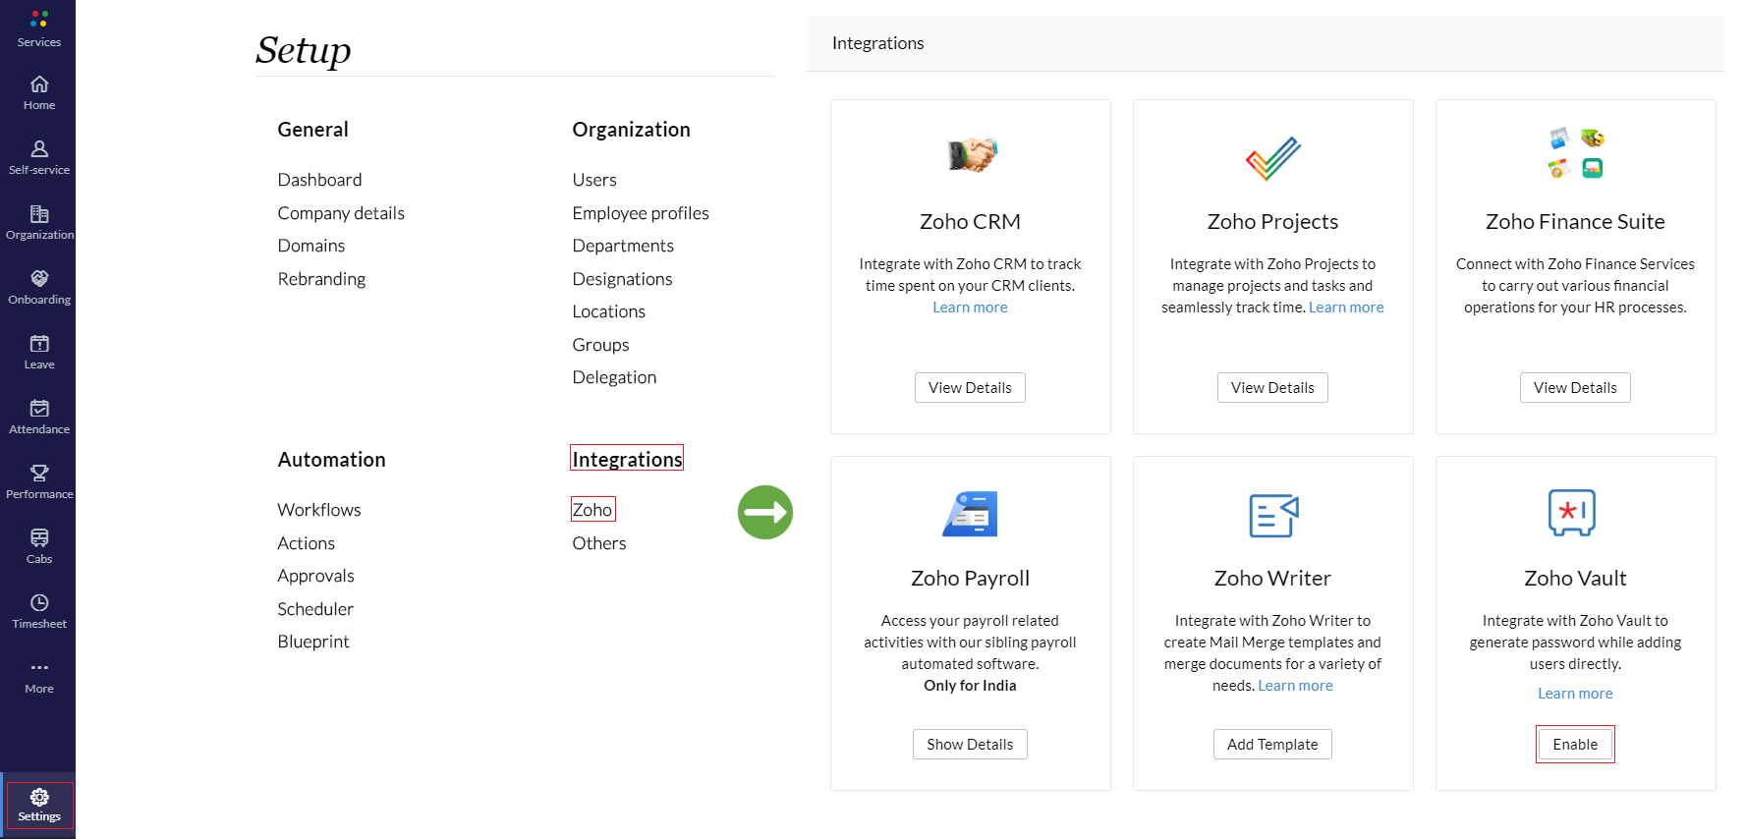
Task: Open the Organization sidebar module
Action: click(39, 222)
